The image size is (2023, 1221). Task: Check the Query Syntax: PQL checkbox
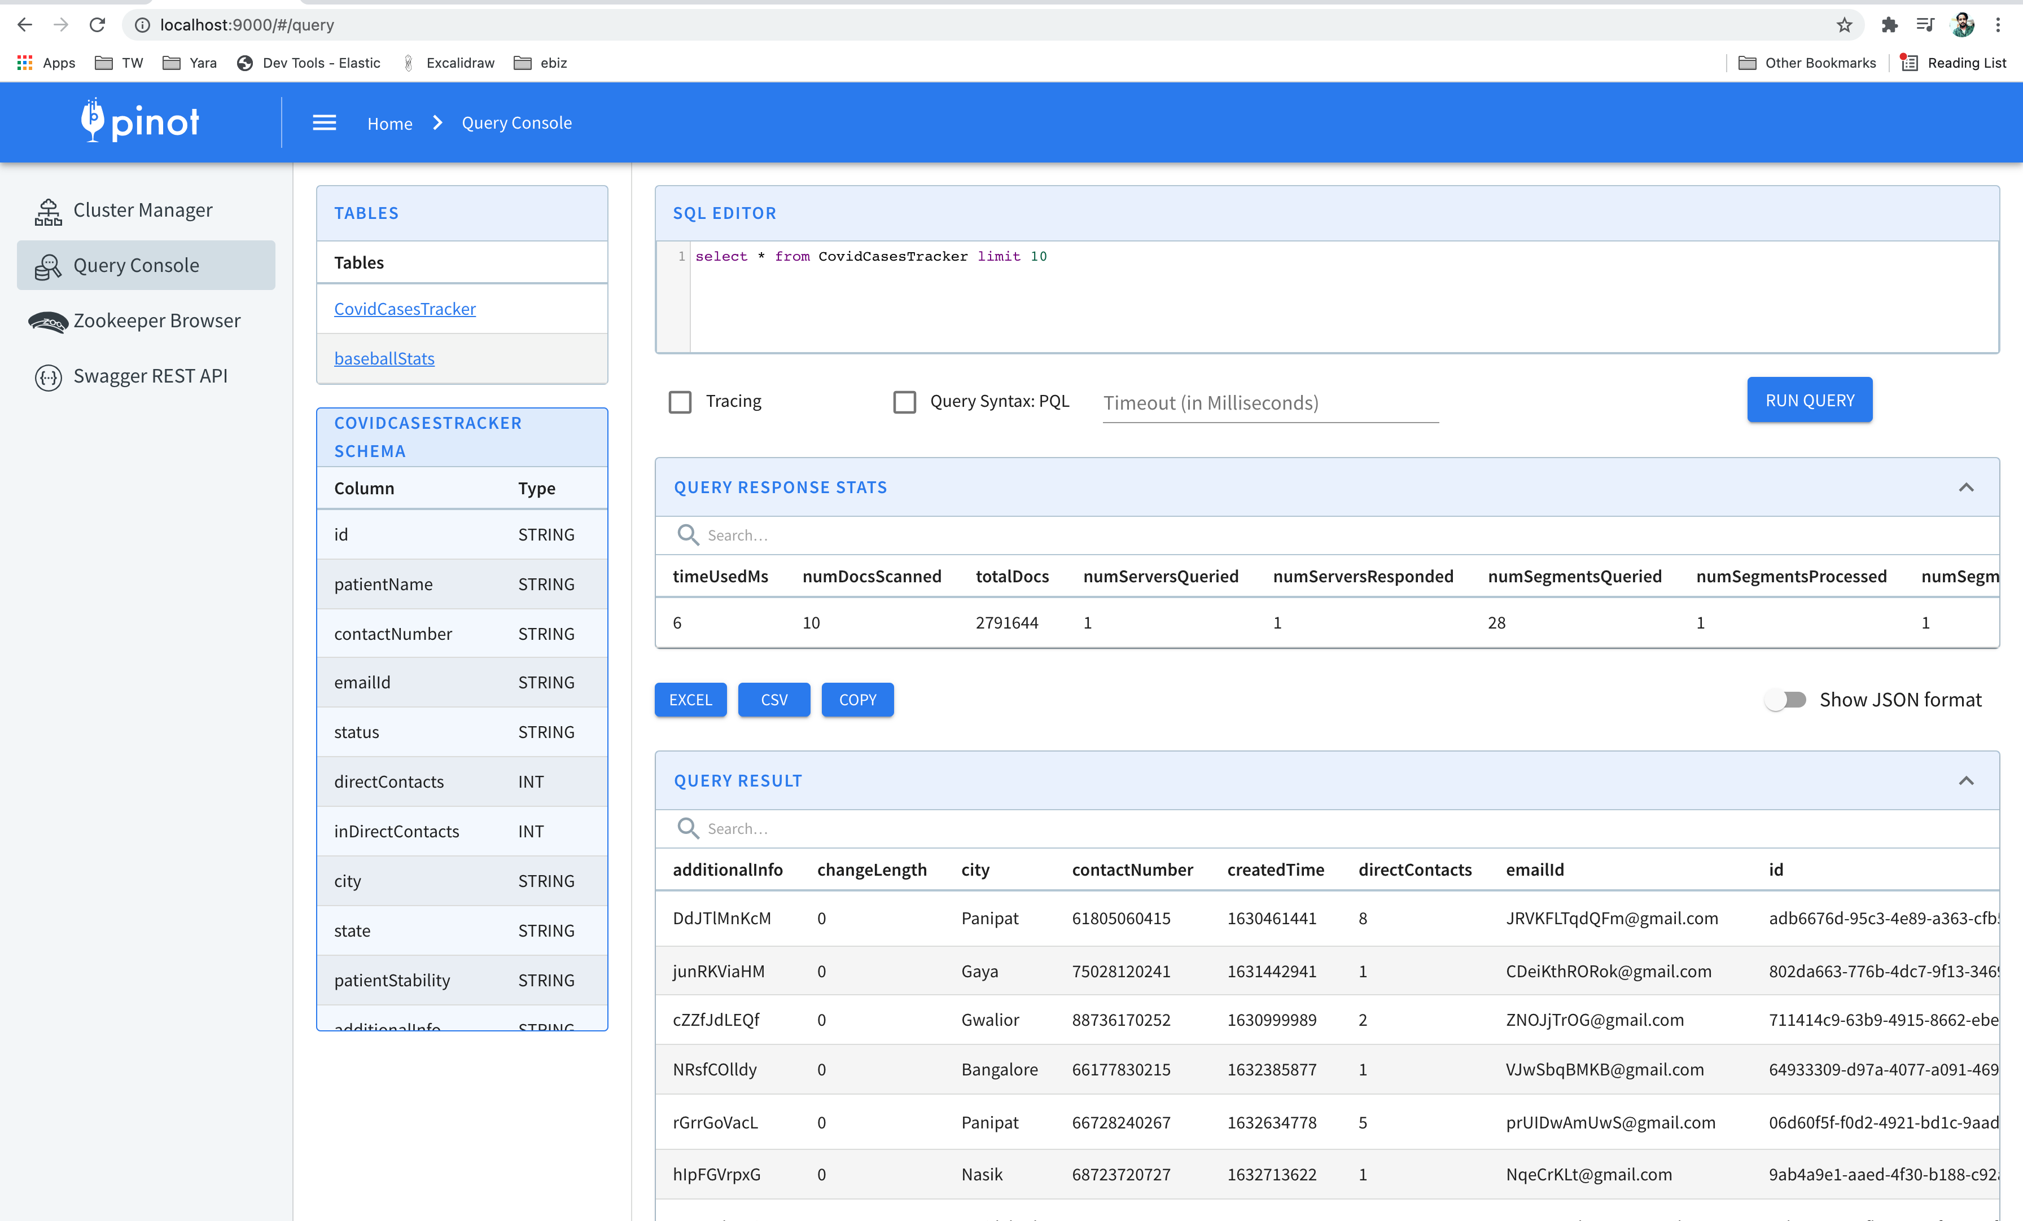click(x=904, y=402)
